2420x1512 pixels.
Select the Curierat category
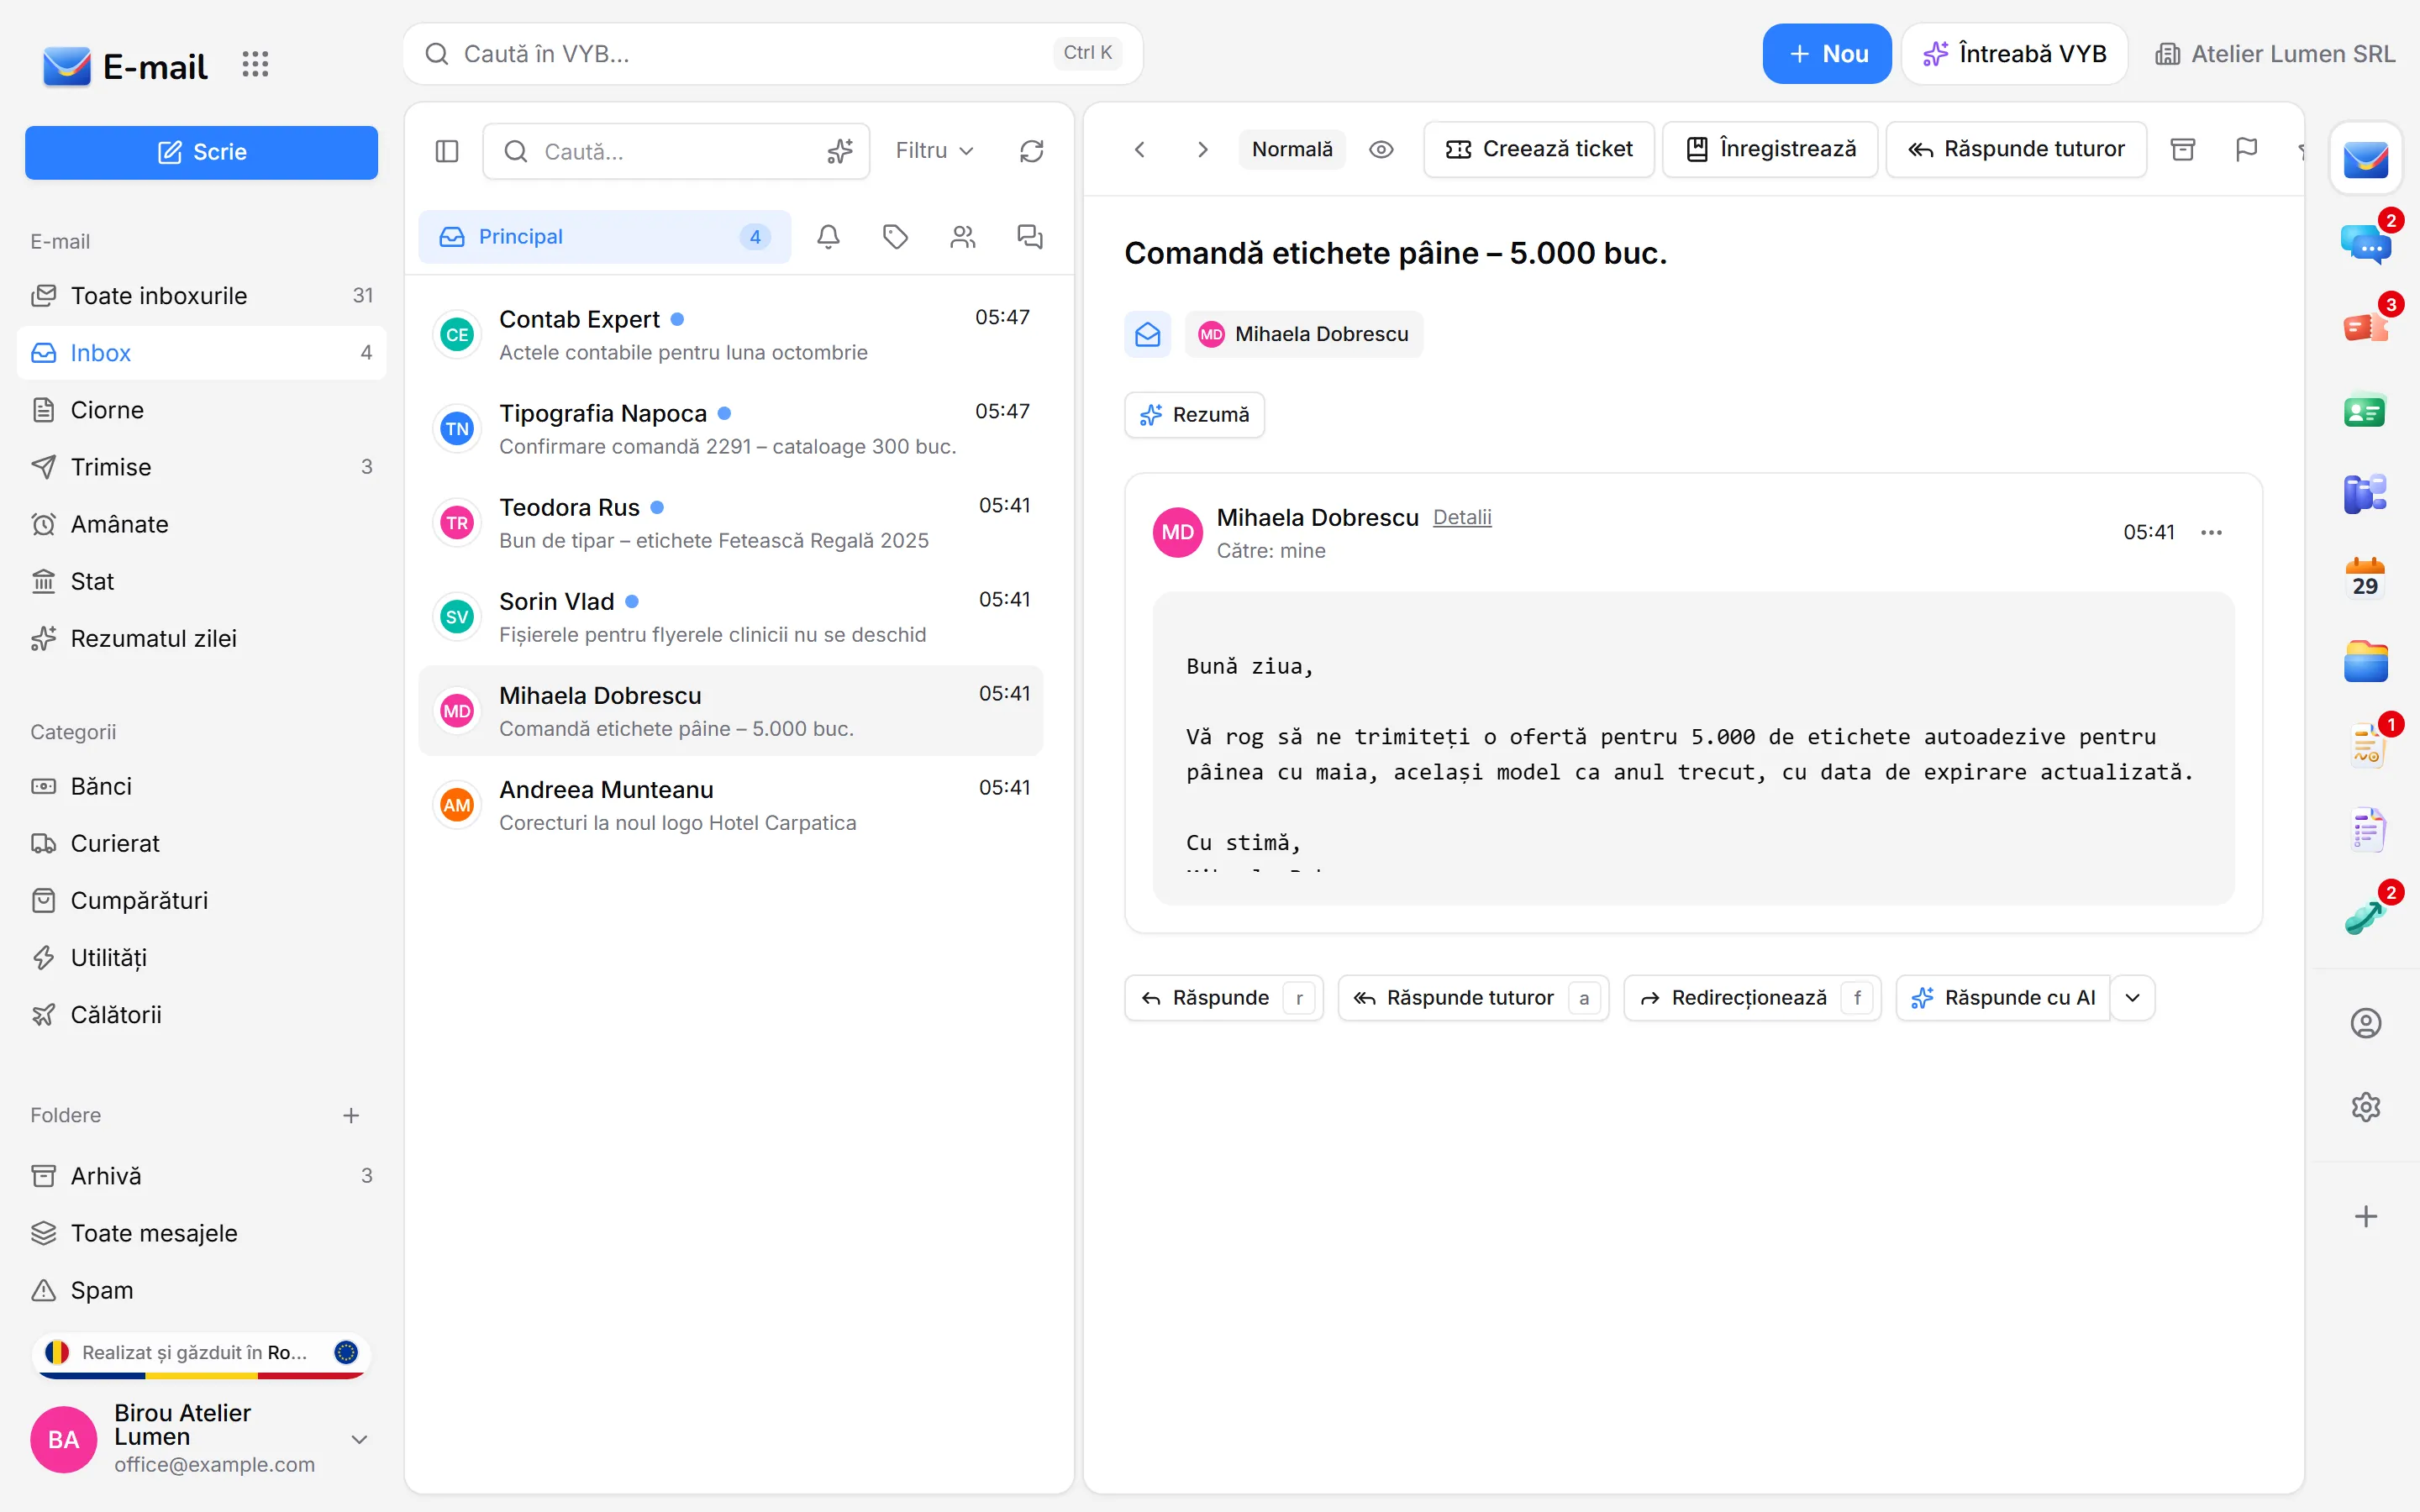pos(201,843)
